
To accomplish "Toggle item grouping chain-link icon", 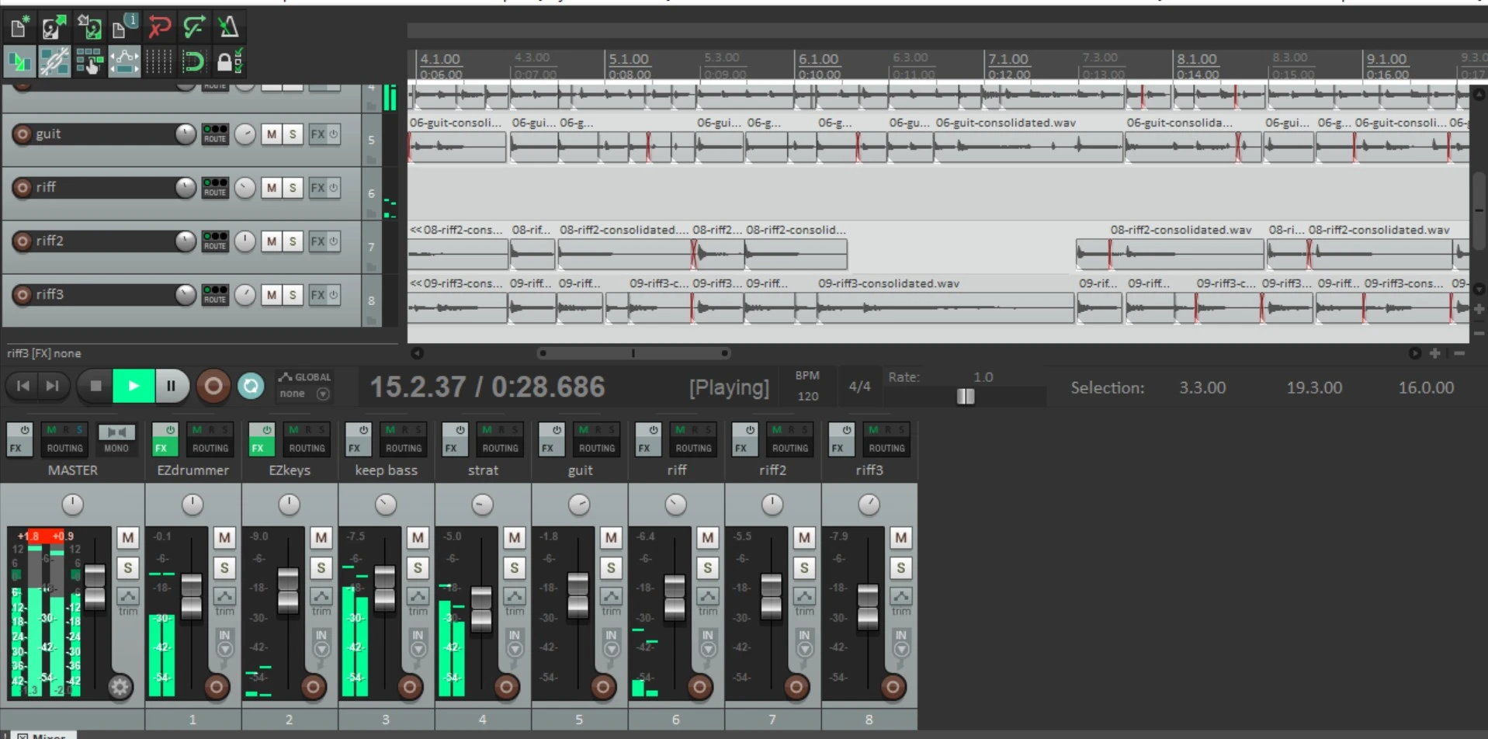I will [54, 61].
